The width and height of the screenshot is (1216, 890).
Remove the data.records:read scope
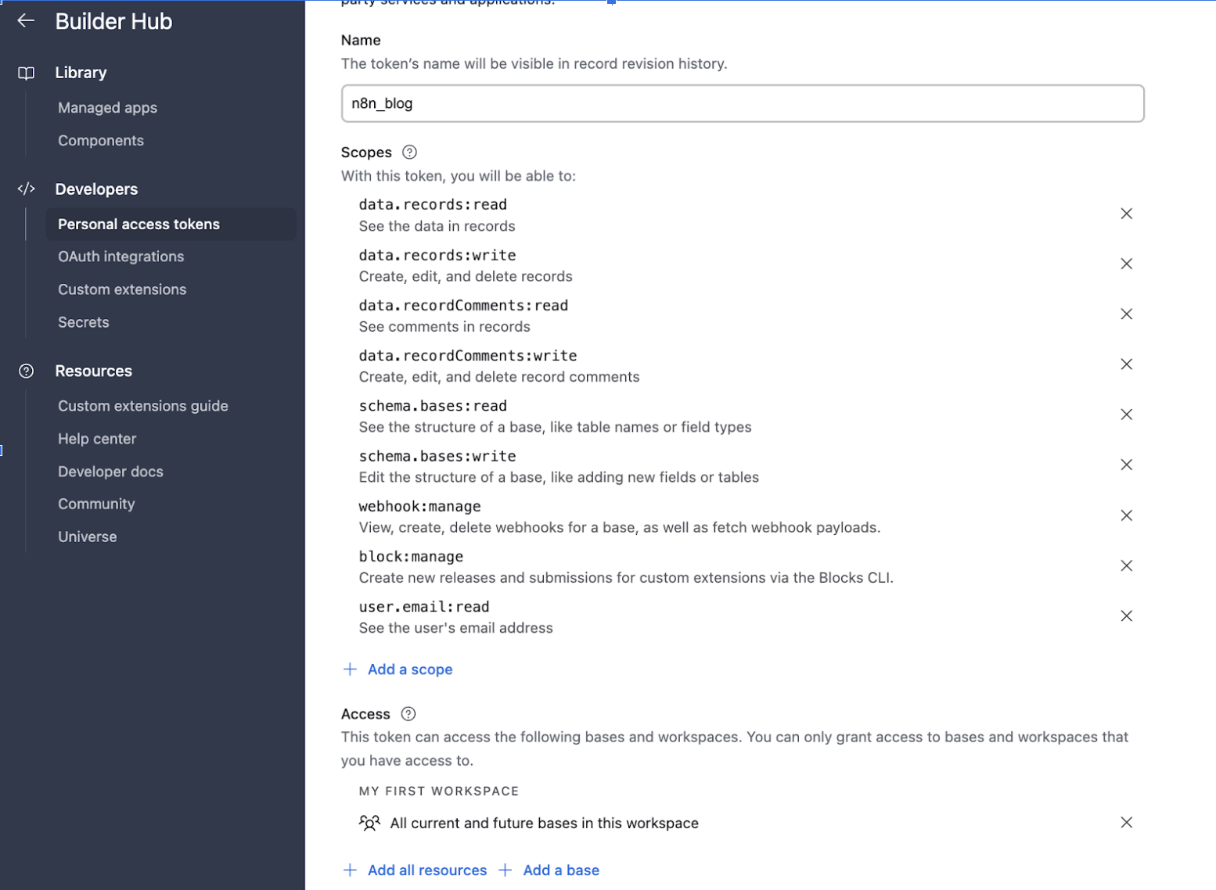[x=1126, y=214]
